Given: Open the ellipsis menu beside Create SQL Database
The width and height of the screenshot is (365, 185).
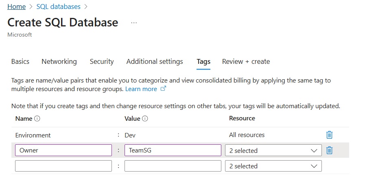Looking at the screenshot, I should (x=134, y=23).
